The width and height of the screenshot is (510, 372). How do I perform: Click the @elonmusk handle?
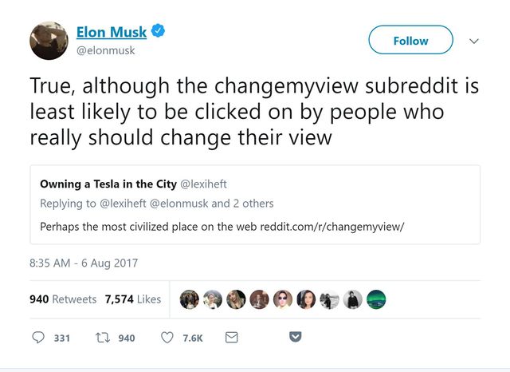click(x=106, y=50)
